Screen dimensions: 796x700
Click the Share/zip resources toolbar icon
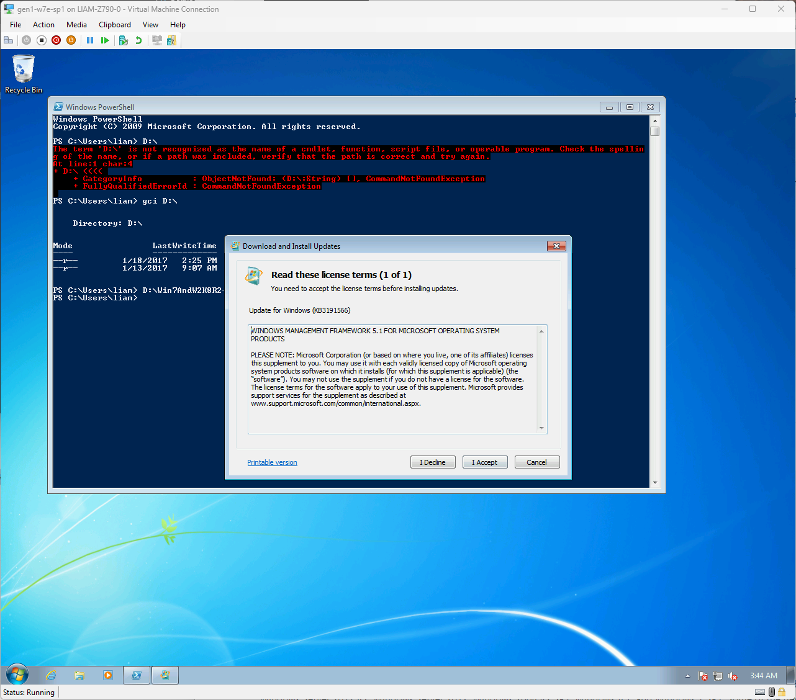coord(171,40)
